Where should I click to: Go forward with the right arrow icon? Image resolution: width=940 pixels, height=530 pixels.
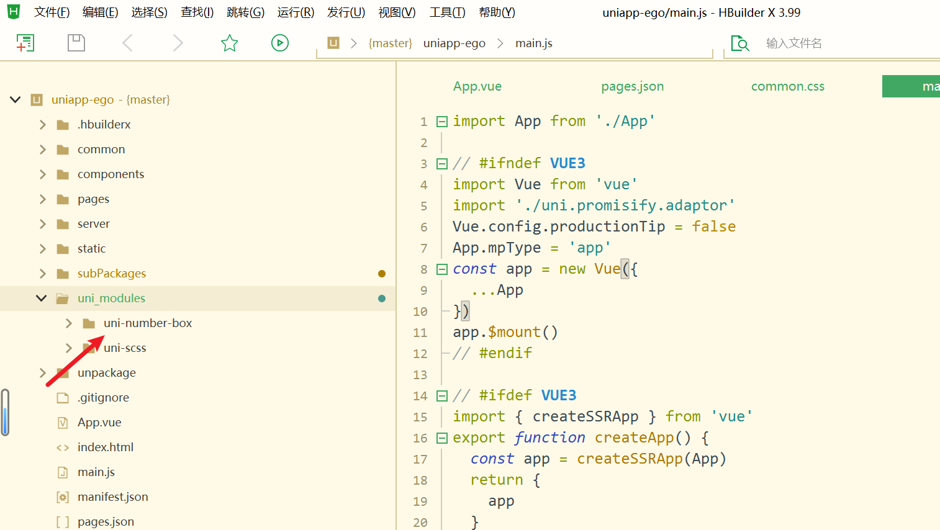[178, 43]
